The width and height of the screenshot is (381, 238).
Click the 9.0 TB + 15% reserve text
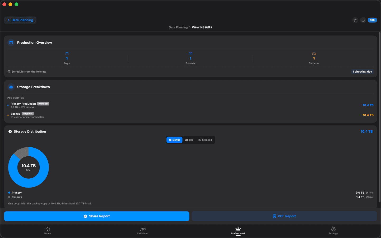pyautogui.click(x=22, y=107)
